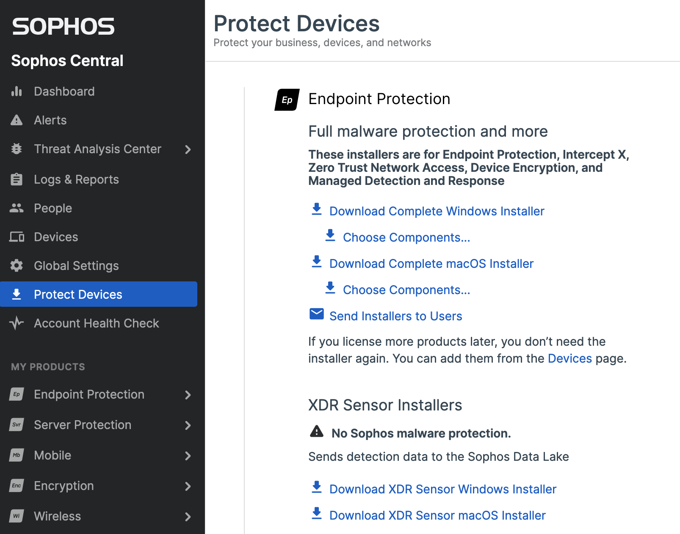This screenshot has width=680, height=534.
Task: Click the envelope icon for sending installers
Action: (316, 314)
